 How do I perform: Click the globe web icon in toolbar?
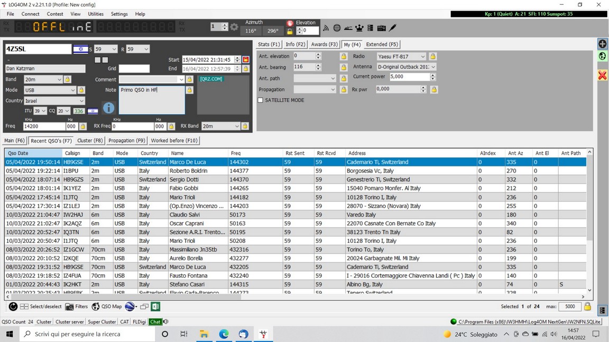point(337,28)
